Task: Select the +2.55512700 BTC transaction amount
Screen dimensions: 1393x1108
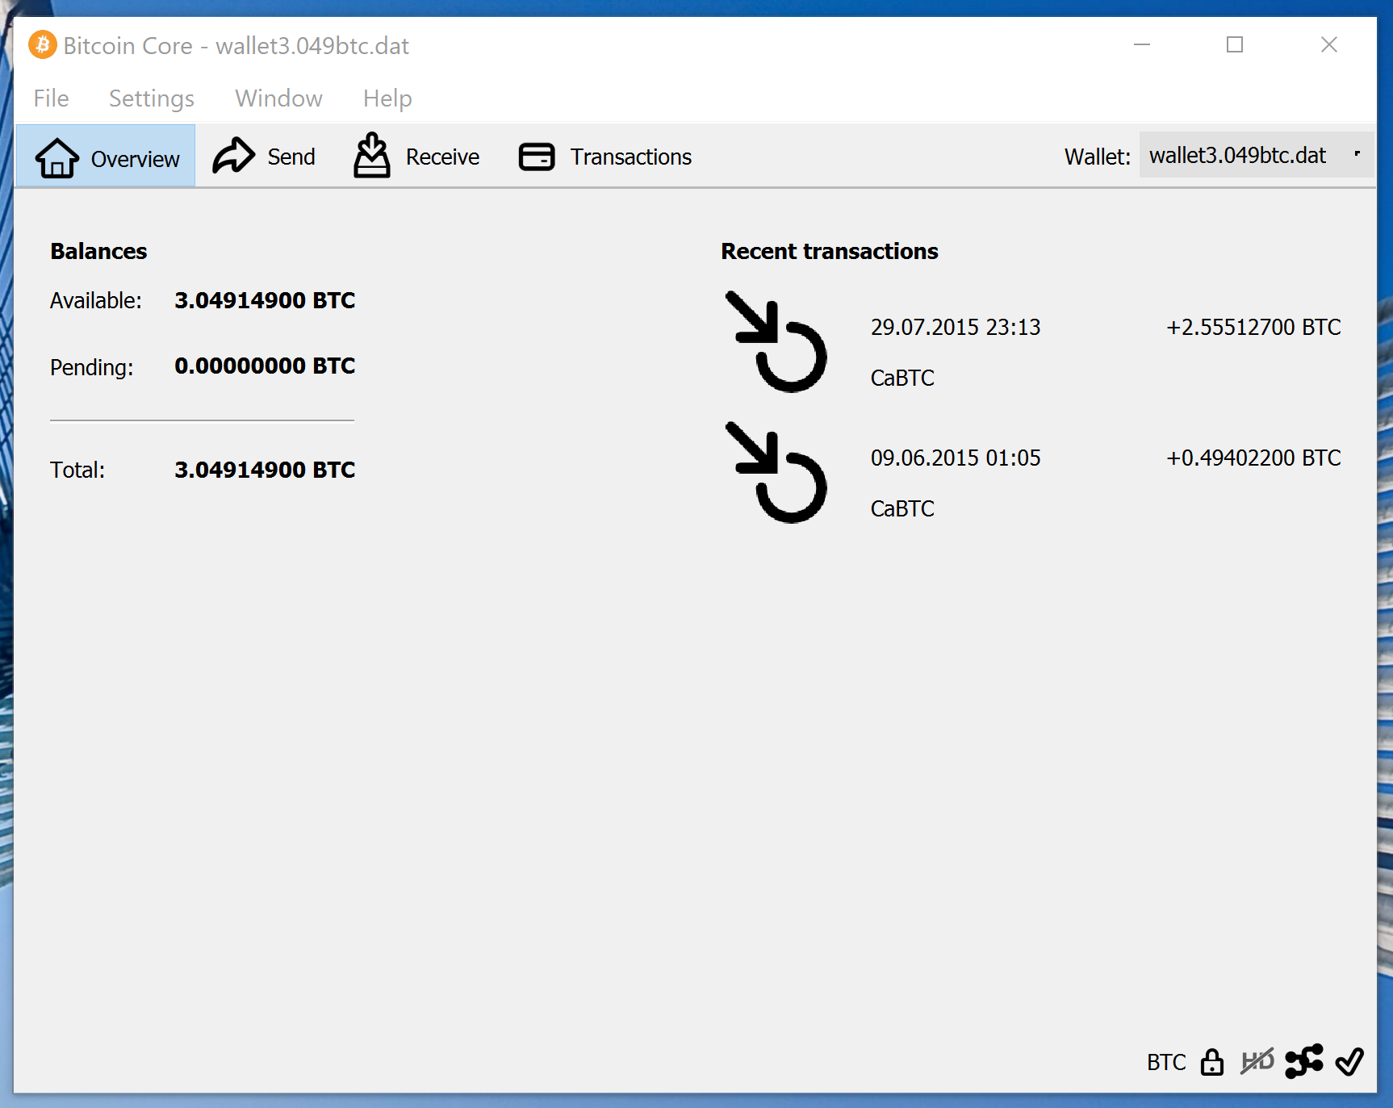Action: [1253, 327]
